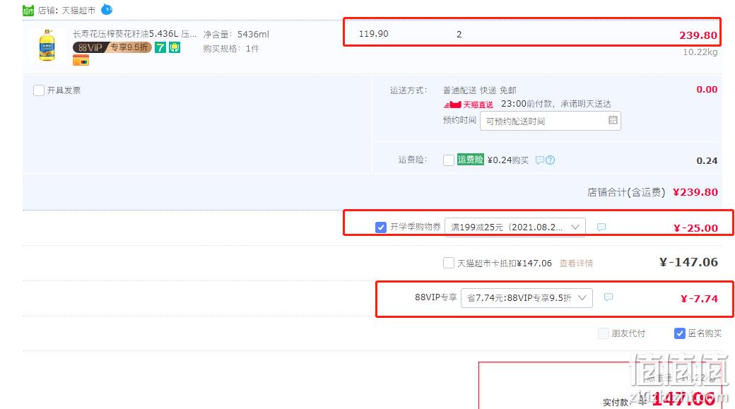735x409 pixels.
Task: Click the coupon discount amount ¥-25.00
Action: (695, 228)
